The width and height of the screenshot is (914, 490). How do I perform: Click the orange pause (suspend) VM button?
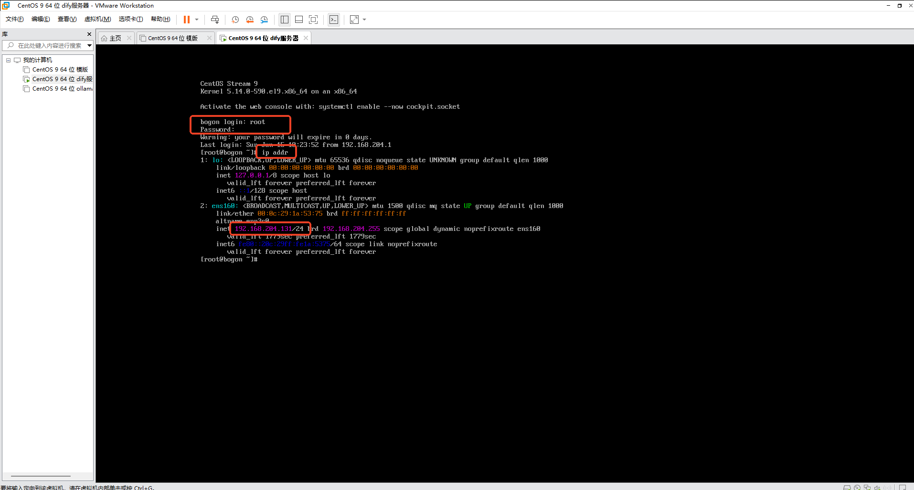(x=187, y=20)
